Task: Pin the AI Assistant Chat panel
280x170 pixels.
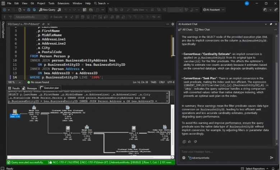Action: coord(271,24)
